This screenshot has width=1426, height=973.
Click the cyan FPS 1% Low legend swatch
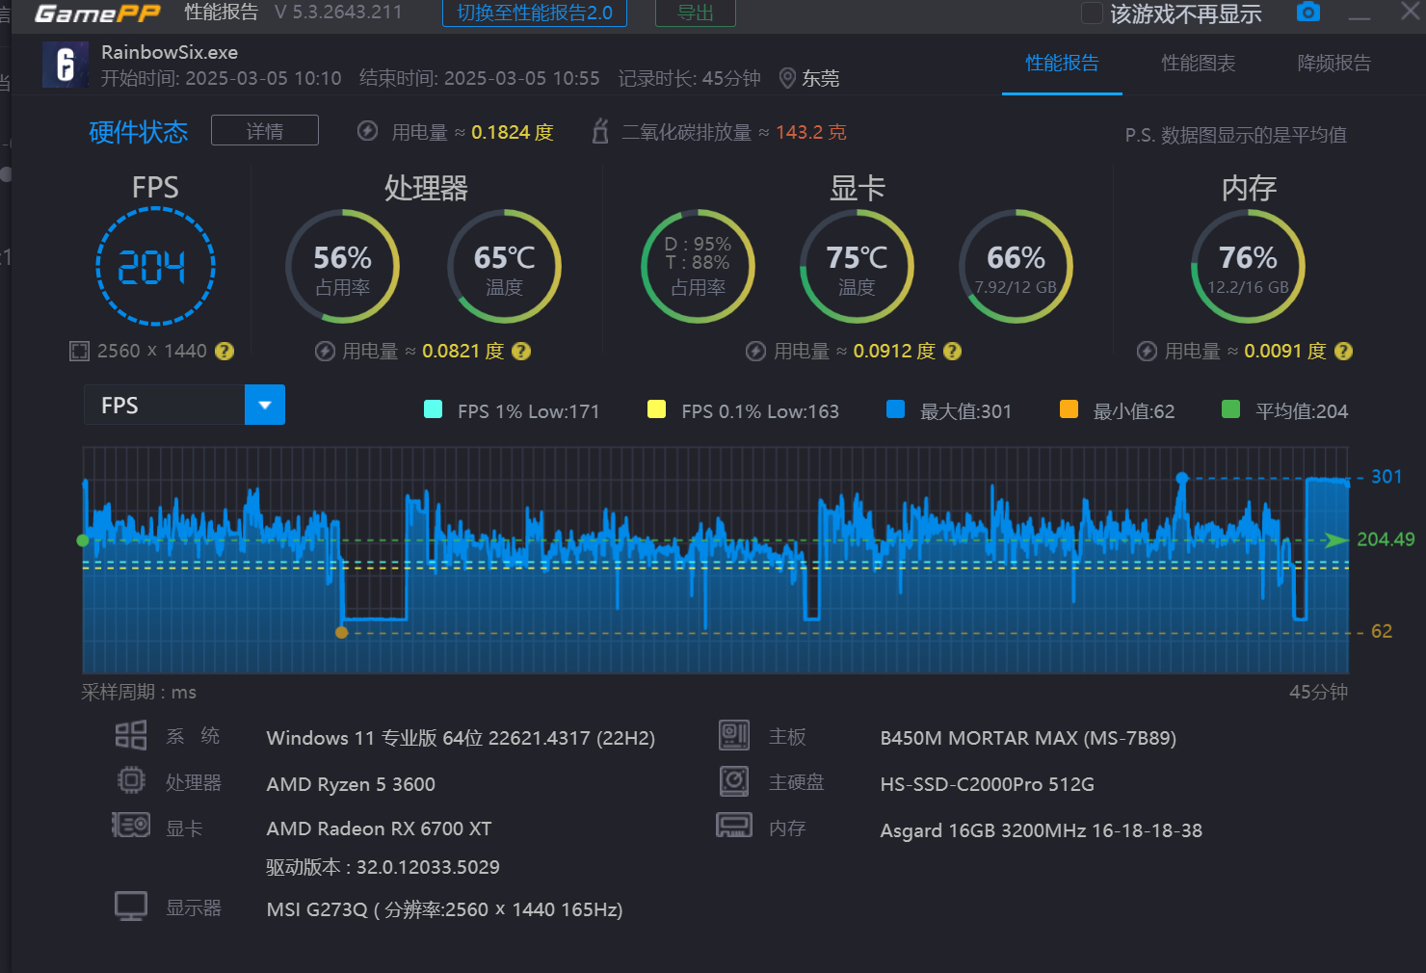pos(434,409)
